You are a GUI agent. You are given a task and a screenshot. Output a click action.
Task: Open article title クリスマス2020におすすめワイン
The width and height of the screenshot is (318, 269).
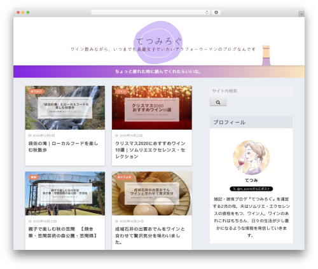[x=150, y=150]
